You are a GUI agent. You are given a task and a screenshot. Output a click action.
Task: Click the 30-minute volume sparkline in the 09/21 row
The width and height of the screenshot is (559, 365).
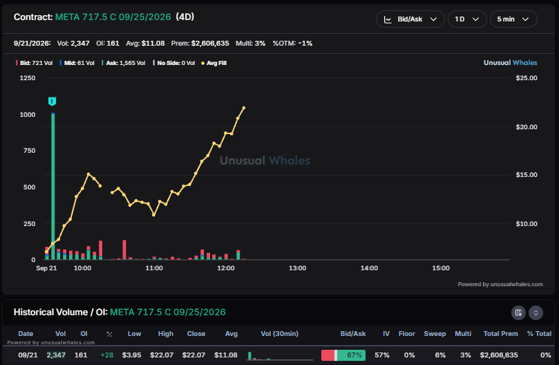pos(280,355)
